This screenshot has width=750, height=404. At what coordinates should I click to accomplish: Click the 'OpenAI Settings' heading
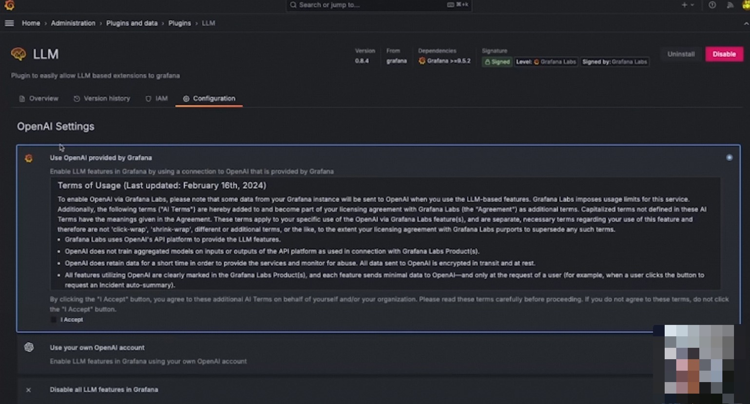(x=56, y=126)
